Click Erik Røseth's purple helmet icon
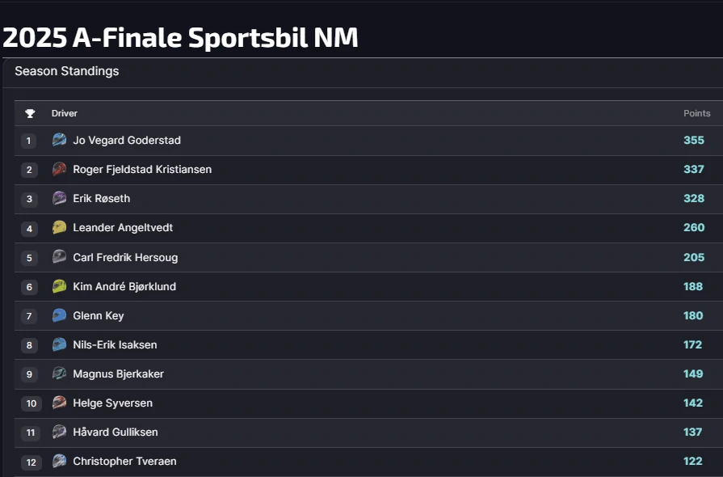 pyautogui.click(x=59, y=198)
